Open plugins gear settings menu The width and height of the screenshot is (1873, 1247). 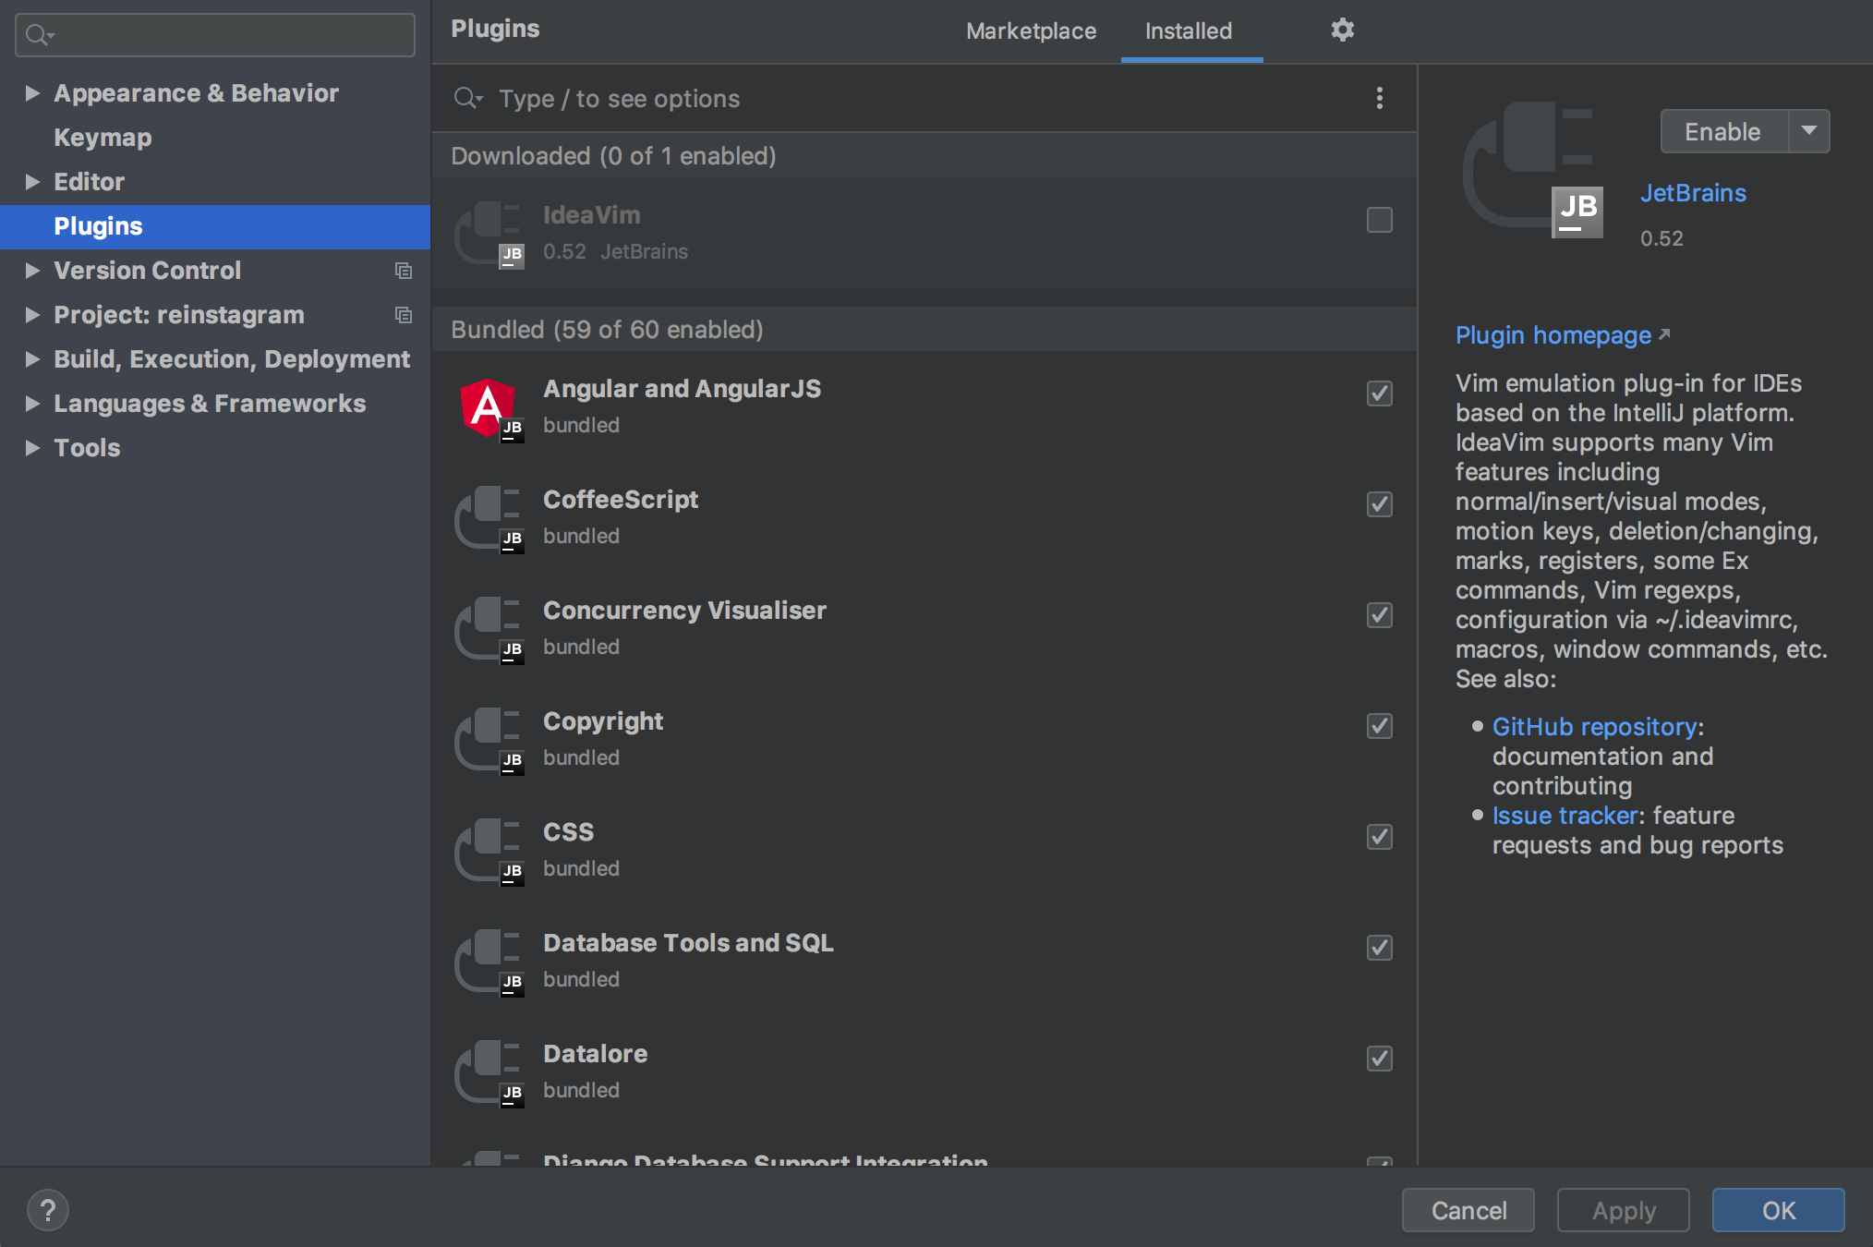(1342, 30)
